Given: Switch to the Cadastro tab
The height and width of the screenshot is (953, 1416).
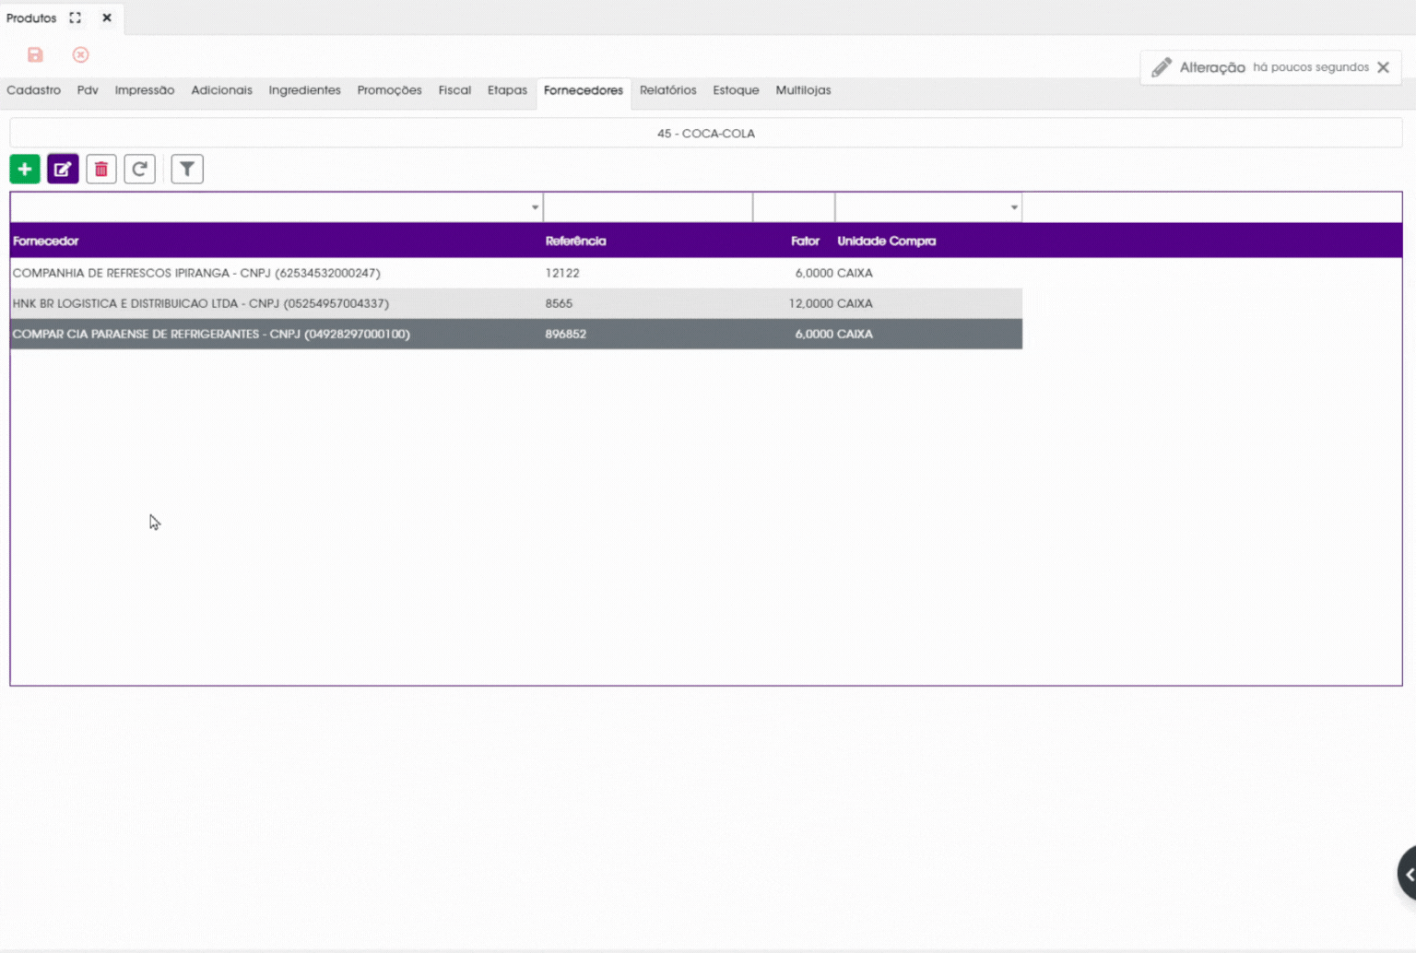Looking at the screenshot, I should click(x=34, y=90).
